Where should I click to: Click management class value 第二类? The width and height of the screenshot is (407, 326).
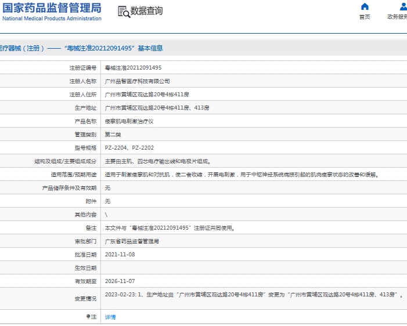(113, 135)
